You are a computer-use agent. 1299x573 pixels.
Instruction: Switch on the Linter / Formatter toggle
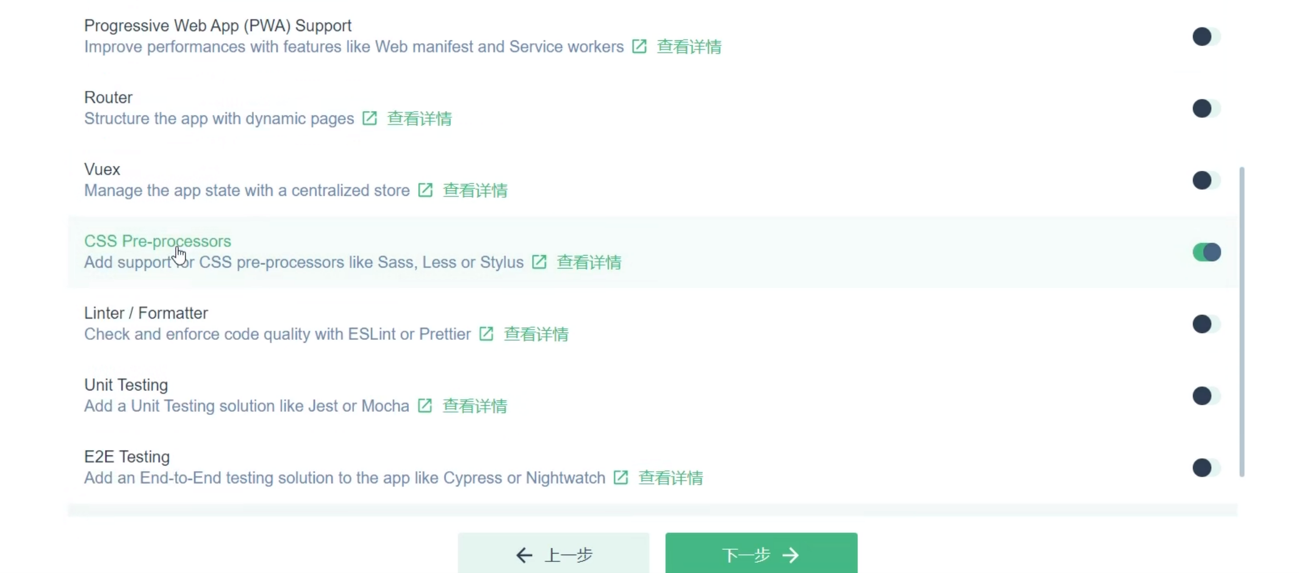click(x=1206, y=324)
